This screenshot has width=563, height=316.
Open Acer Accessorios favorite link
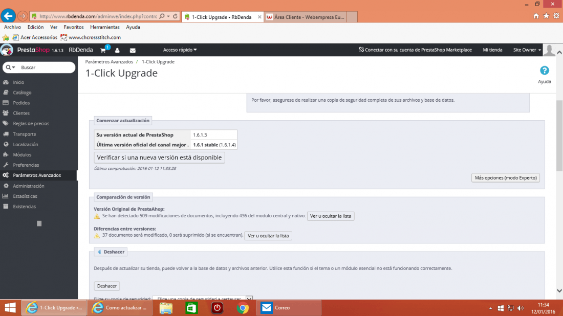point(35,37)
